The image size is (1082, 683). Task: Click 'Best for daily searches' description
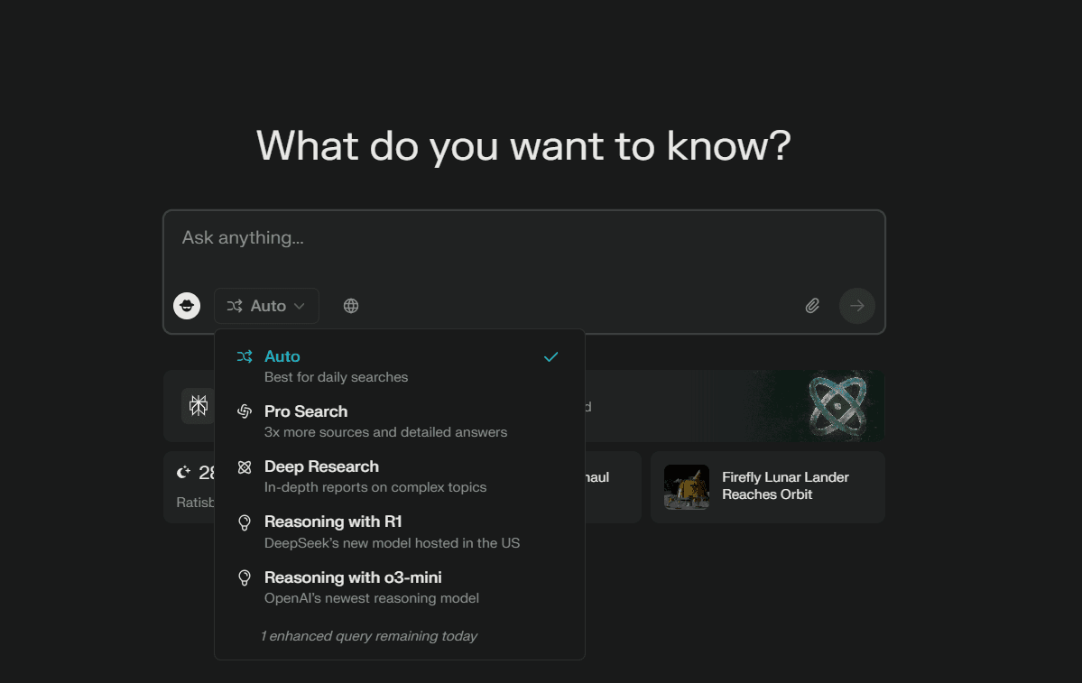[336, 377]
